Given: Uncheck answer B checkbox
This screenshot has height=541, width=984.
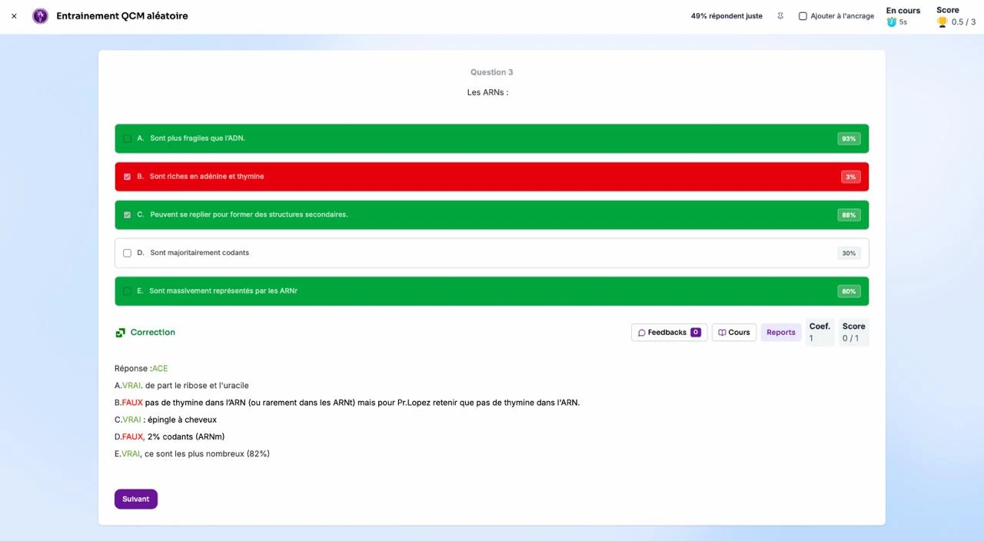Looking at the screenshot, I should [x=128, y=177].
